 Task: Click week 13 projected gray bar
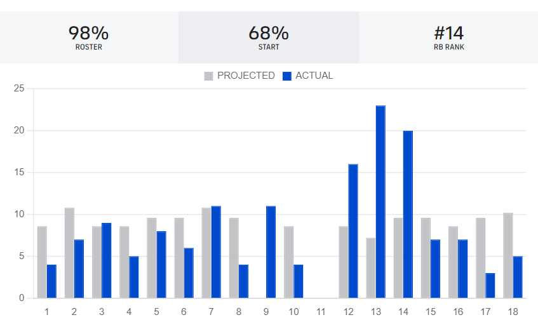click(x=371, y=268)
